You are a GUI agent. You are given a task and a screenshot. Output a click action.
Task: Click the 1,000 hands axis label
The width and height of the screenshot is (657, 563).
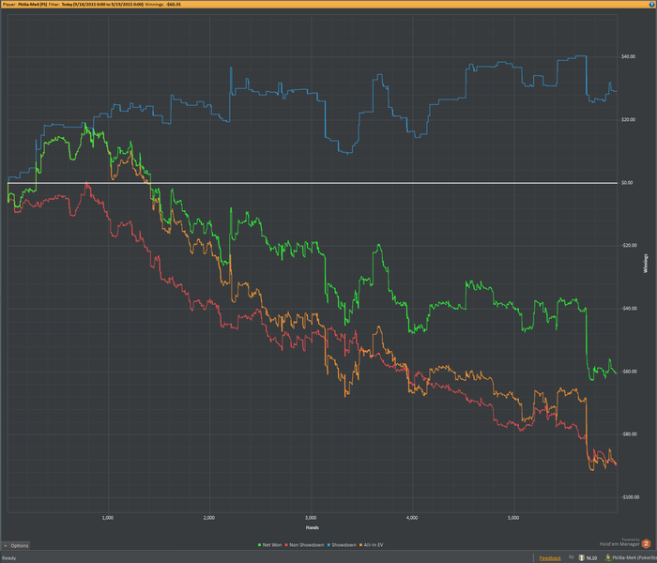[108, 518]
